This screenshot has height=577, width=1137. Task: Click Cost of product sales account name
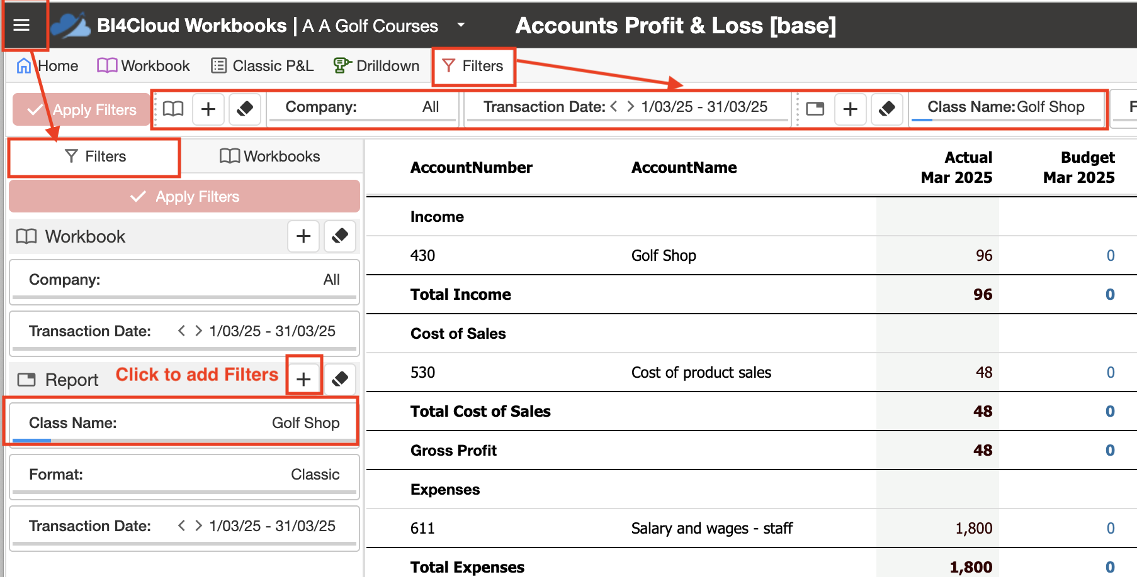pos(701,373)
